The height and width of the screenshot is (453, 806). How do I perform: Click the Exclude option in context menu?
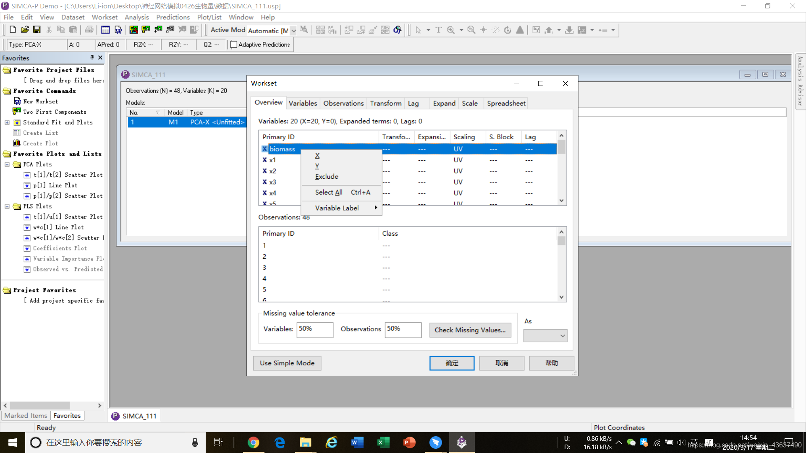click(327, 176)
